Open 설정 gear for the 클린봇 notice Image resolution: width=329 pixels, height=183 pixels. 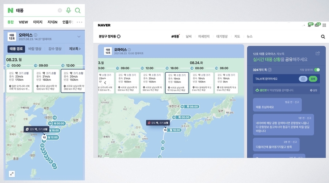[x=313, y=90]
